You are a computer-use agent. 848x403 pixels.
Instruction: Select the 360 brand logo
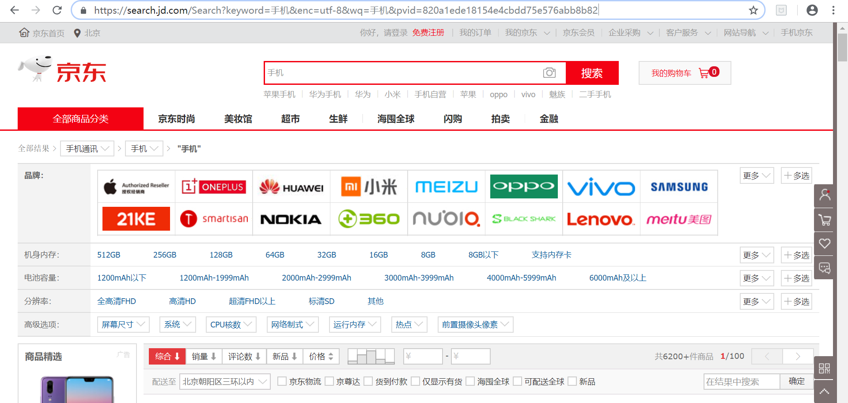tap(369, 219)
